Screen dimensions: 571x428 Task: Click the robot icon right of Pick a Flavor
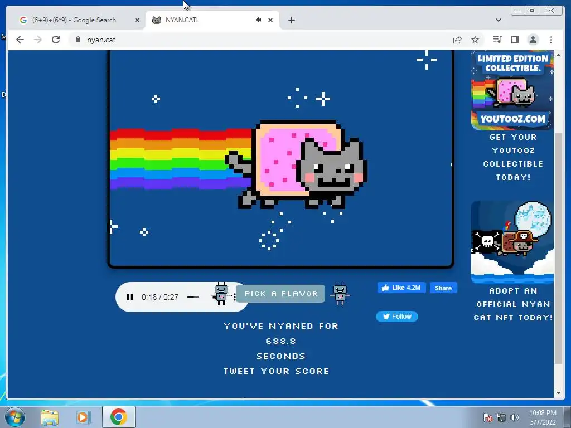coord(340,294)
